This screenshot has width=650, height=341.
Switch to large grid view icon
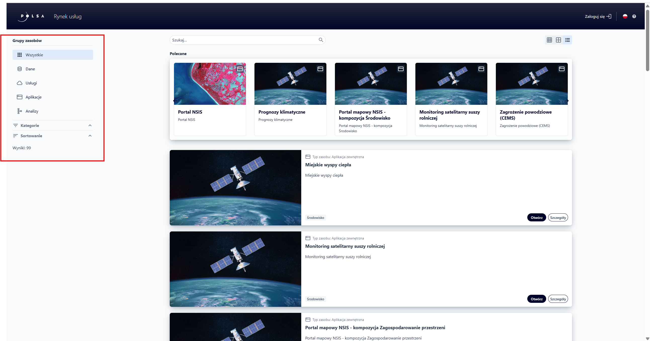click(x=558, y=40)
